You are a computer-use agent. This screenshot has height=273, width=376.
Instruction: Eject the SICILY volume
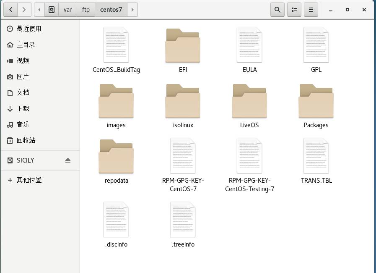pos(68,160)
